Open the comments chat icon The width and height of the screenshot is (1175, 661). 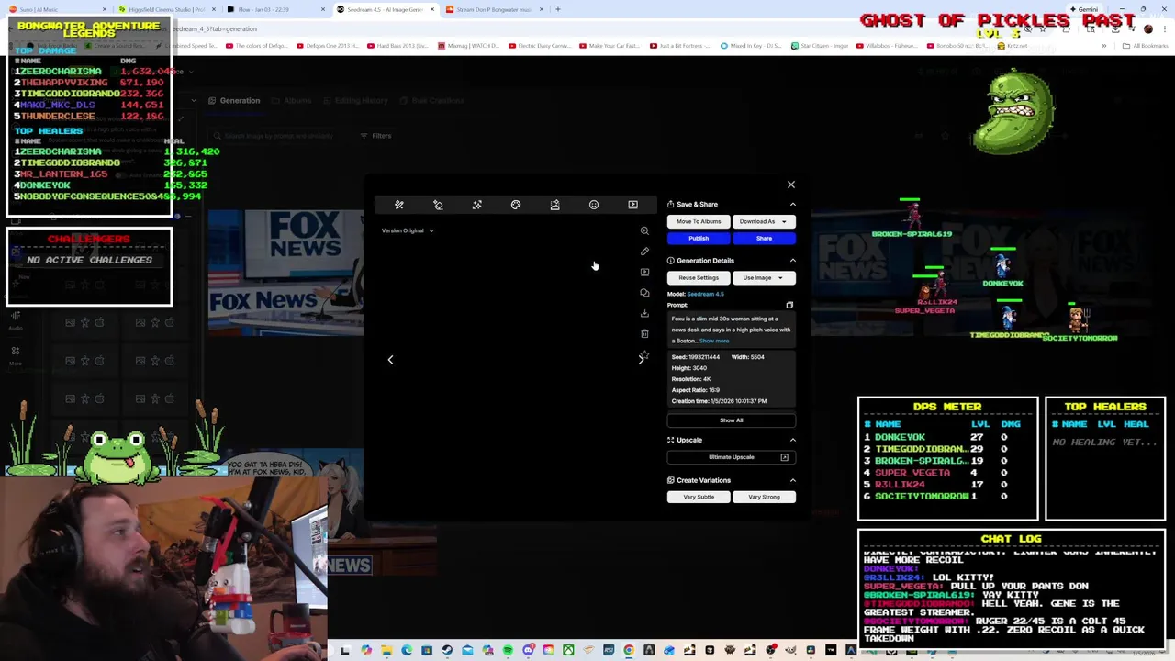click(644, 293)
